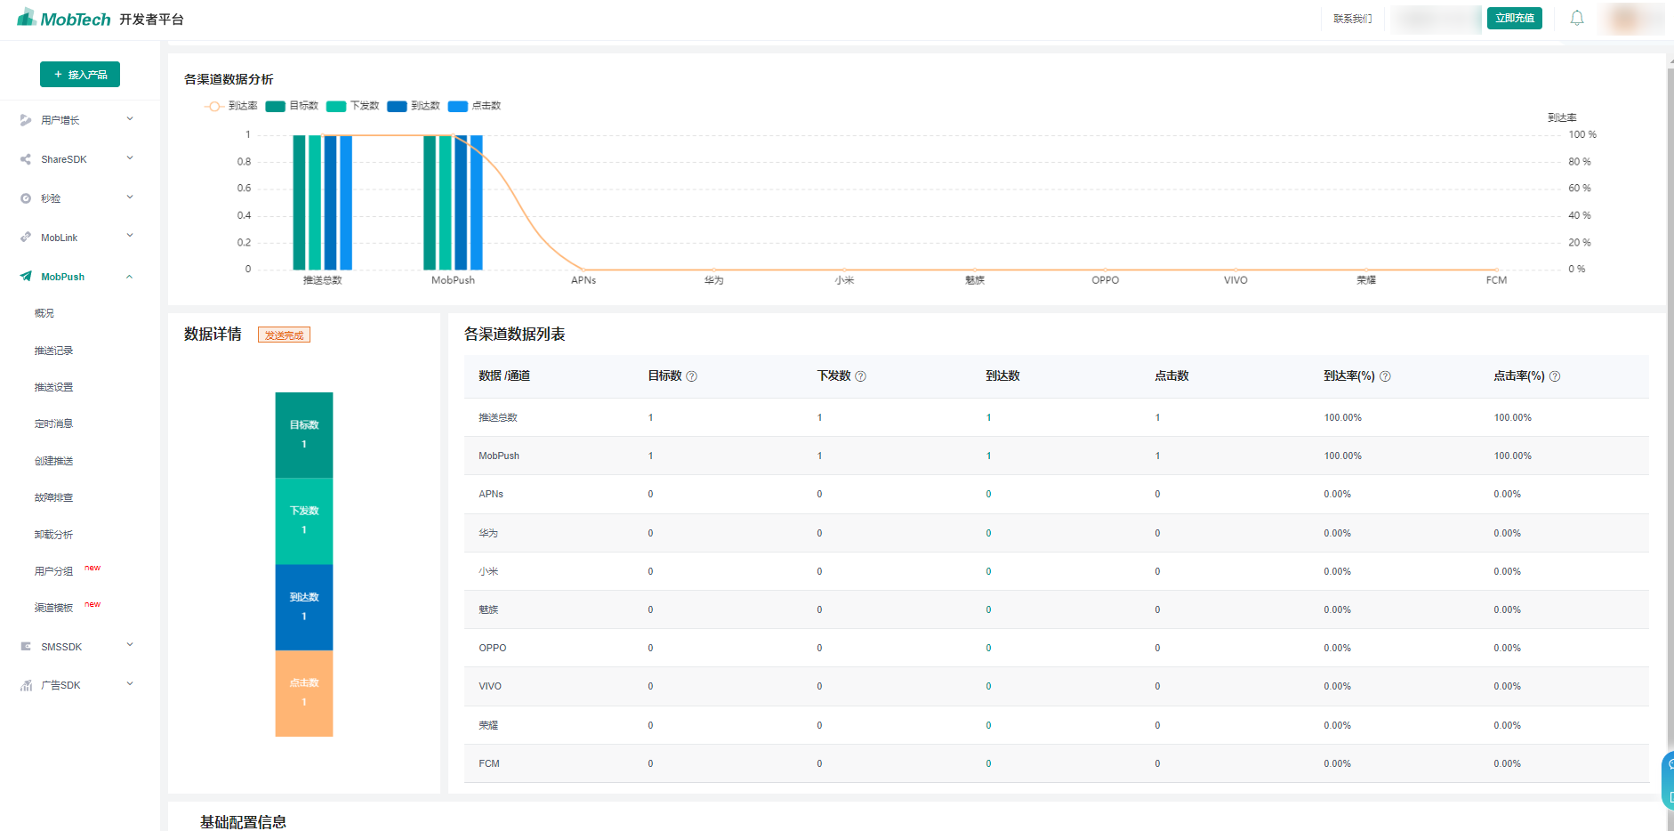Click the 立即充值 button
This screenshot has width=1674, height=831.
(1514, 18)
